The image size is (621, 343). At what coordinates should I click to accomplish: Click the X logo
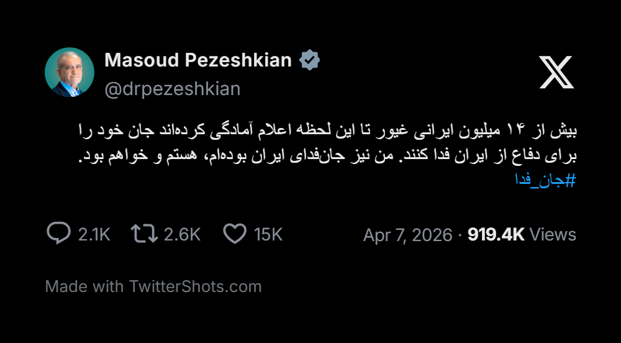[556, 71]
